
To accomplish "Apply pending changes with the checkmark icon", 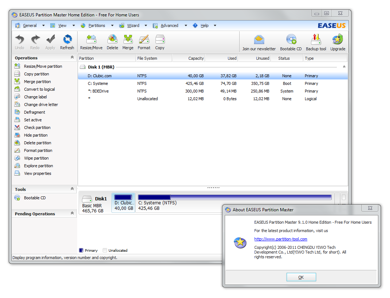I will click(50, 42).
